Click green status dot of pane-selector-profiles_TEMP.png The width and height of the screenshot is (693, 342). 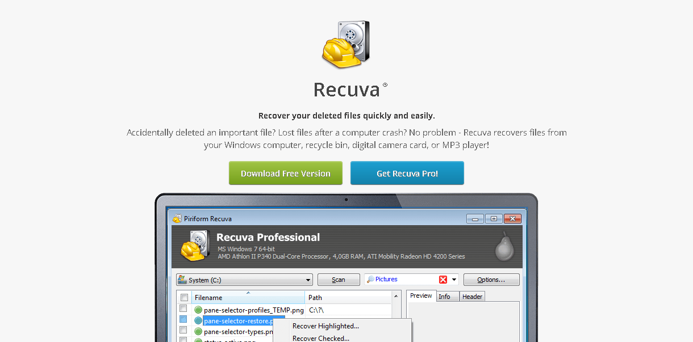198,310
